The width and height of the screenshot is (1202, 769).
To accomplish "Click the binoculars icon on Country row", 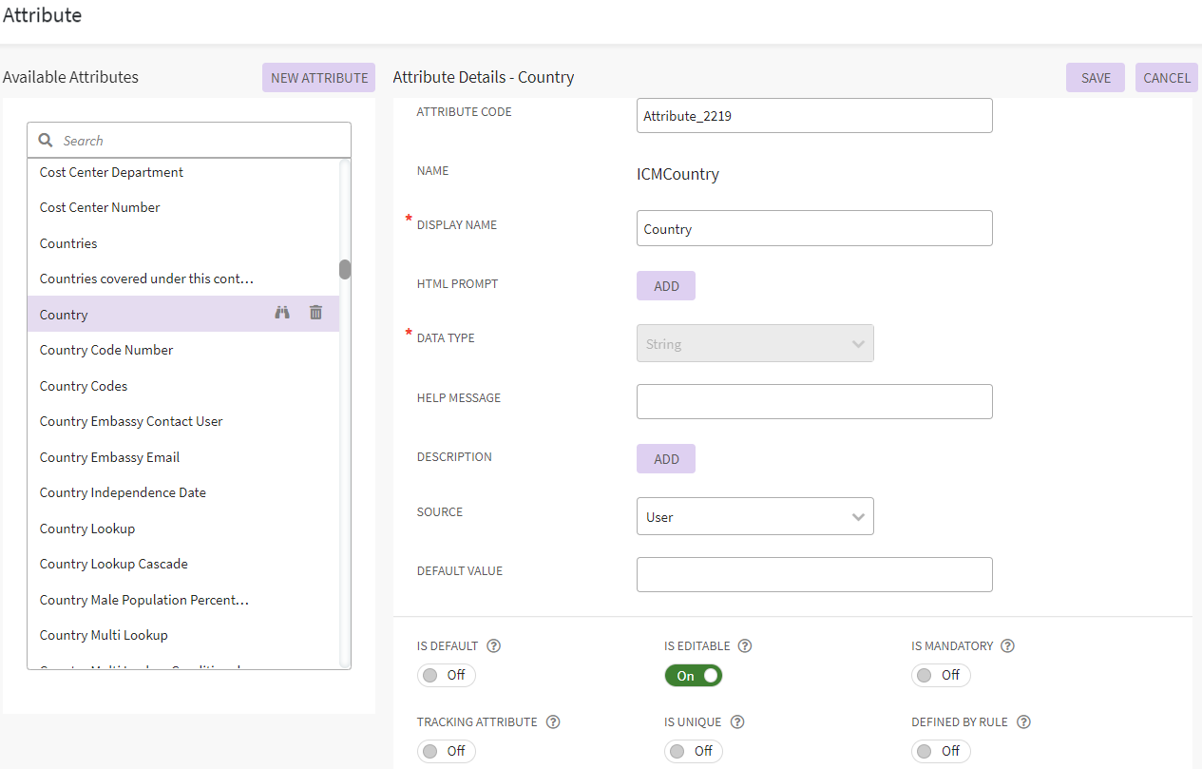I will [x=282, y=313].
